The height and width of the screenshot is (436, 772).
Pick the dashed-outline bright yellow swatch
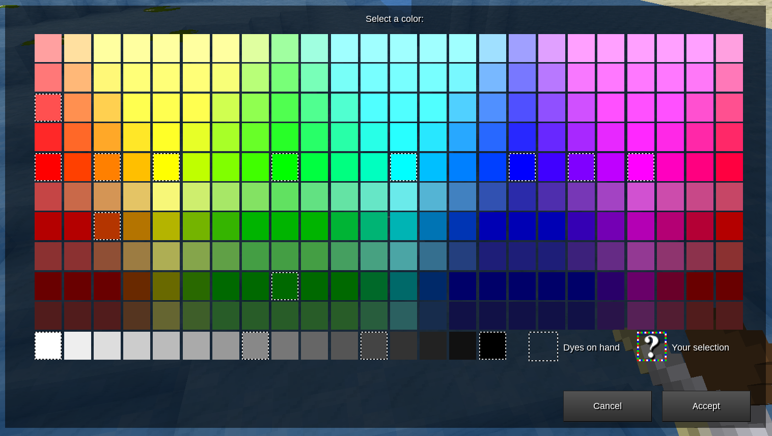[167, 167]
